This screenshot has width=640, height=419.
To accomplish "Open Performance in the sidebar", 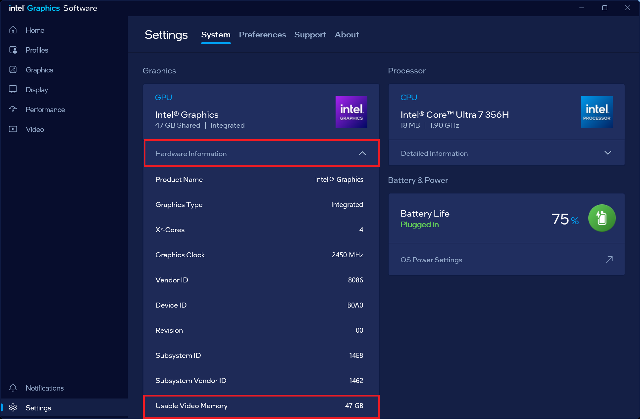I will pyautogui.click(x=64, y=109).
